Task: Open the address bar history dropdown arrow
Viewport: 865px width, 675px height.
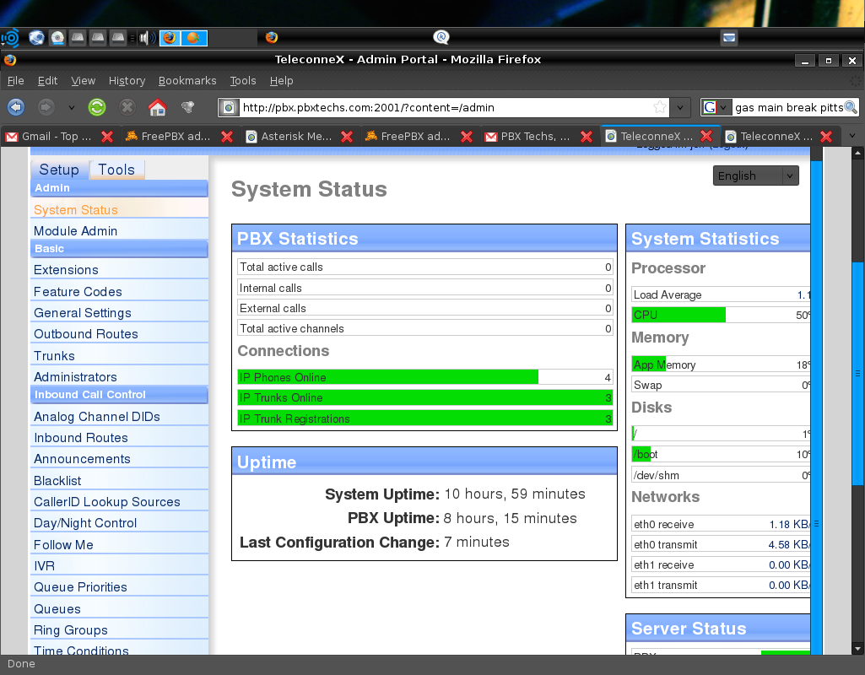Action: pyautogui.click(x=679, y=107)
